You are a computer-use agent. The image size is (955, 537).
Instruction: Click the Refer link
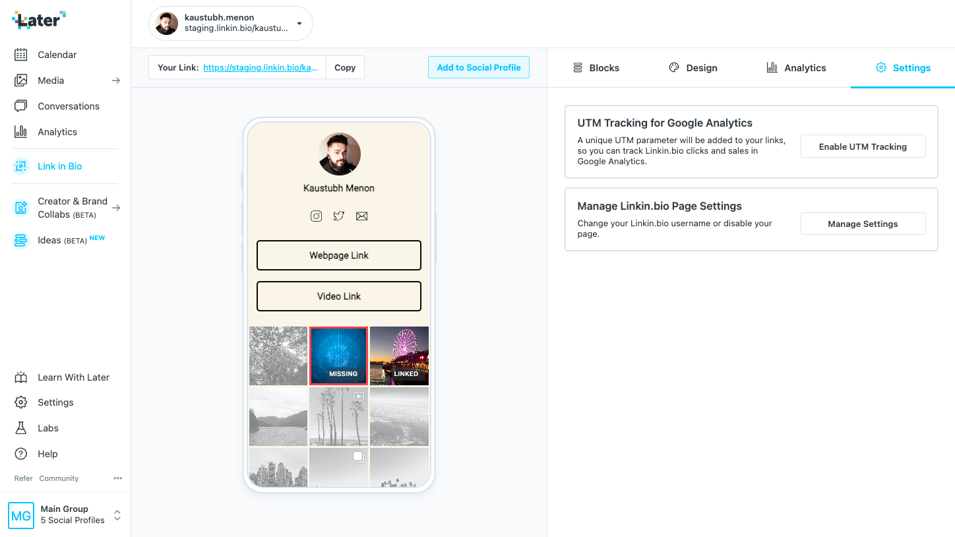[x=24, y=478]
